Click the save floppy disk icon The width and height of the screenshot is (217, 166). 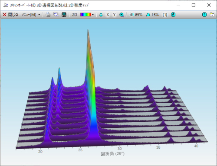click(64, 15)
